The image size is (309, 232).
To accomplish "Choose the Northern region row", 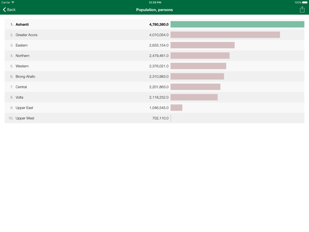I will [23, 56].
